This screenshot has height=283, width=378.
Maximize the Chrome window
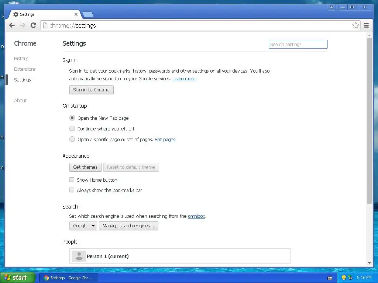[352, 7]
